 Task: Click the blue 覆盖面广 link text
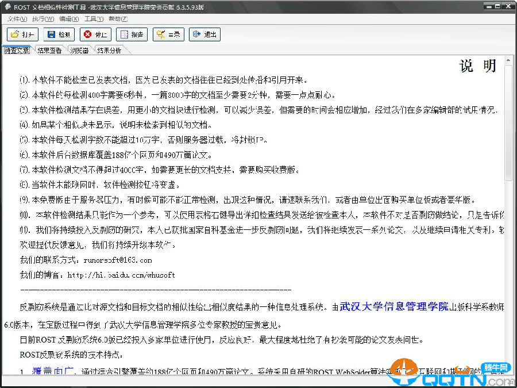53,371
